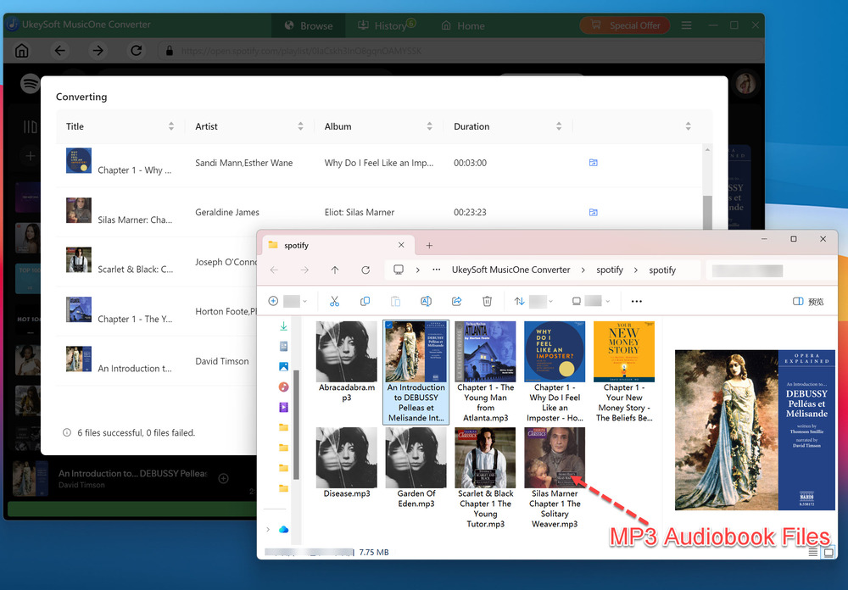Click Cut in Explorer toolbar
This screenshot has height=590, width=848.
pyautogui.click(x=334, y=301)
